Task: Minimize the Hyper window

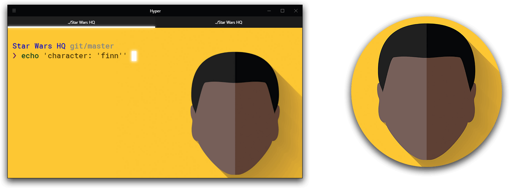Action: (269, 11)
